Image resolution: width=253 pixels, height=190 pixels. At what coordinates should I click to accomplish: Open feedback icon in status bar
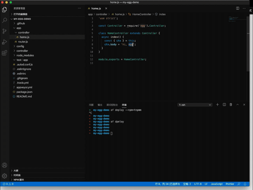(239, 184)
